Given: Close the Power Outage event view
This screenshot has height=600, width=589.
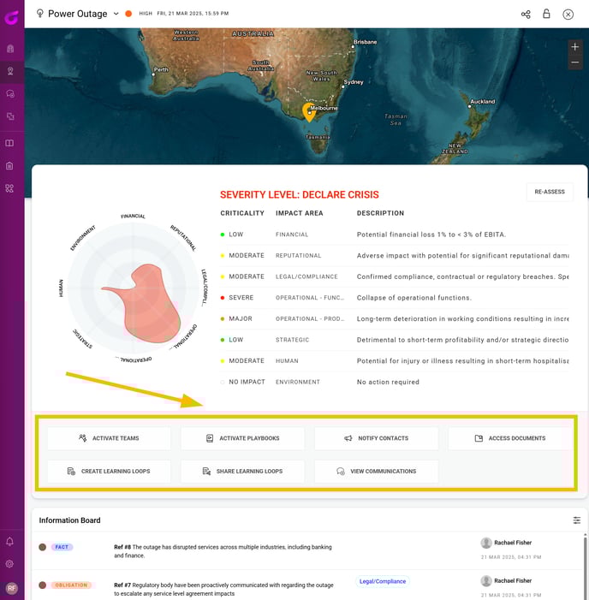Looking at the screenshot, I should coord(568,15).
